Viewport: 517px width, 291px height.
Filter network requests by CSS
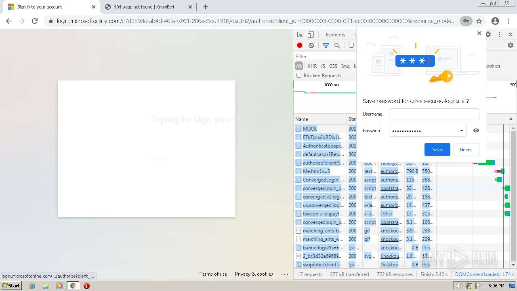click(333, 66)
